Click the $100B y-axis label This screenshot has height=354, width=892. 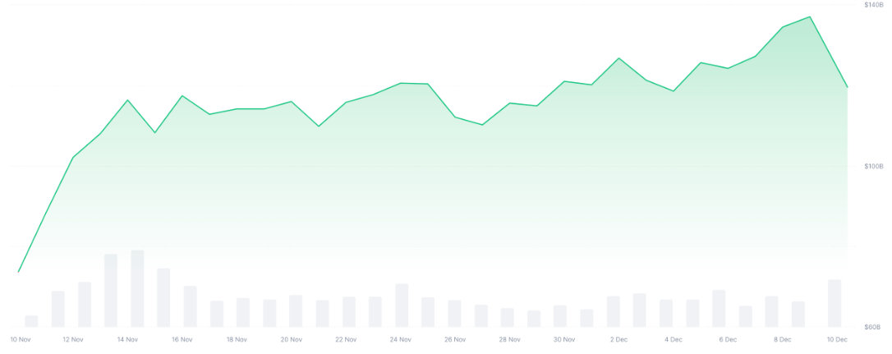click(x=873, y=166)
